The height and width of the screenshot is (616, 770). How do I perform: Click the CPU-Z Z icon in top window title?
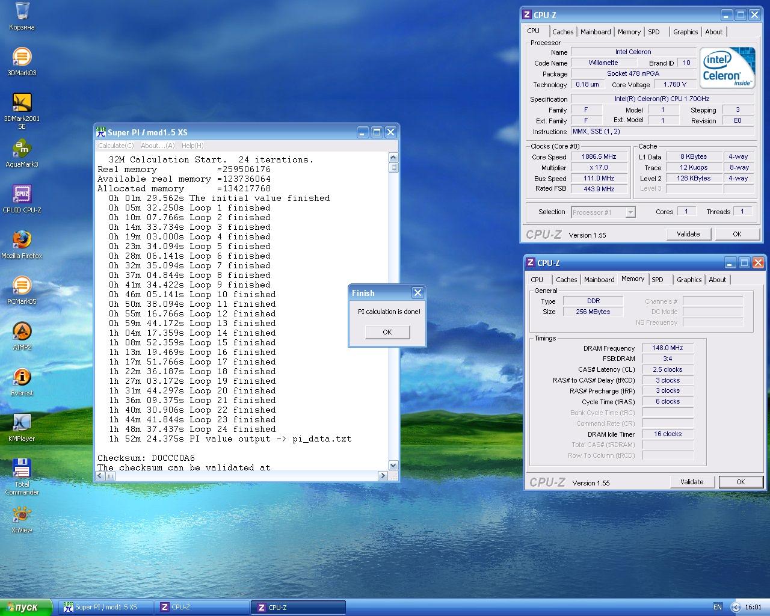(527, 14)
